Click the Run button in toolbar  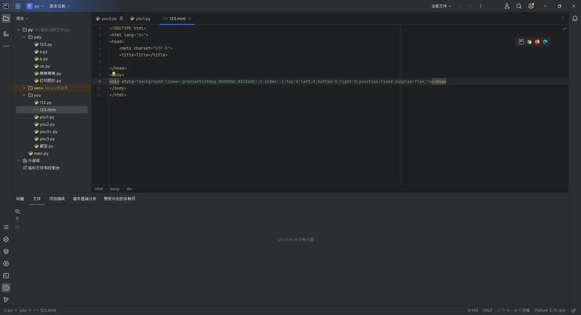[x=460, y=6]
